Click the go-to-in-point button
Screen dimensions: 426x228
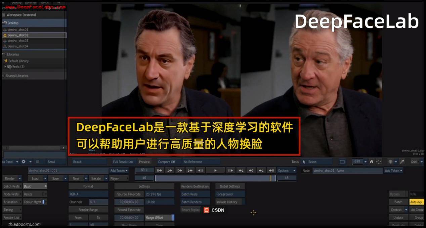[x=180, y=170]
